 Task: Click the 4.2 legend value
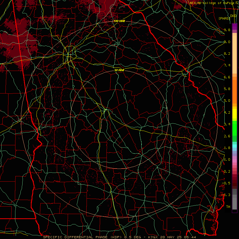(227, 113)
